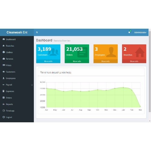This screenshot has width=151, height=151.
Task: Expand the Payroll submenu chevron
Action: (x=32, y=85)
